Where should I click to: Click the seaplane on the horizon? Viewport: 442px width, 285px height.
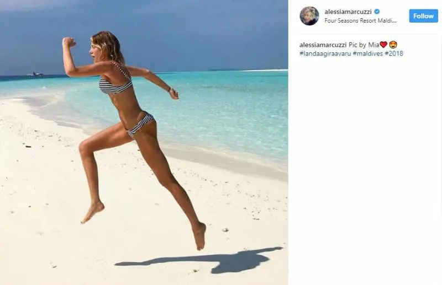(35, 74)
